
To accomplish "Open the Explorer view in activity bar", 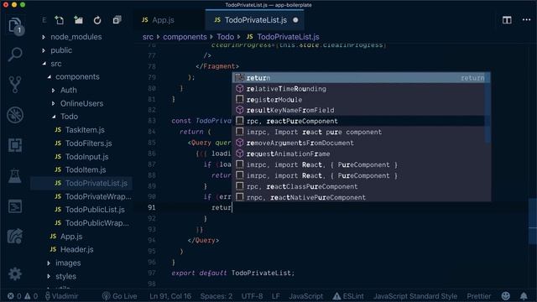I will (x=15, y=25).
